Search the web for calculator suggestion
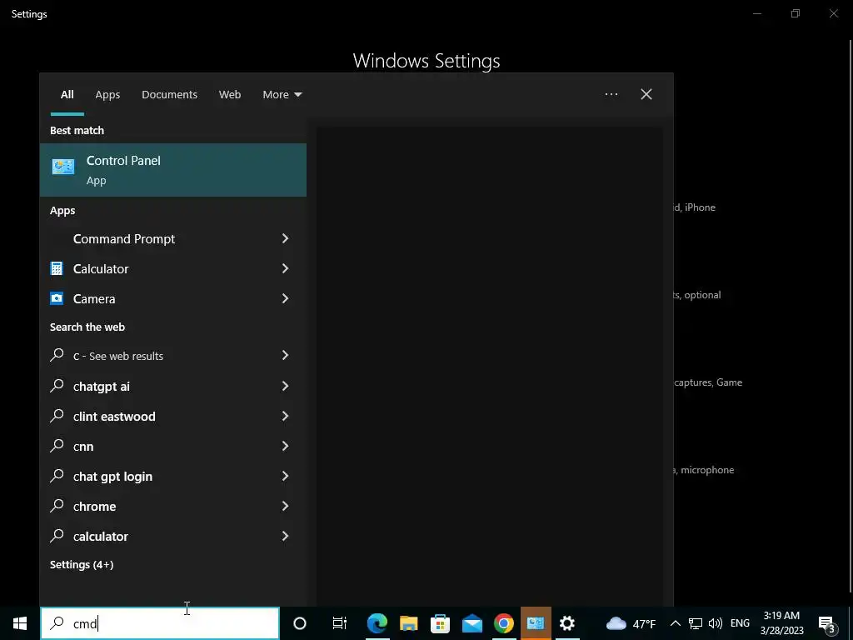 159,536
